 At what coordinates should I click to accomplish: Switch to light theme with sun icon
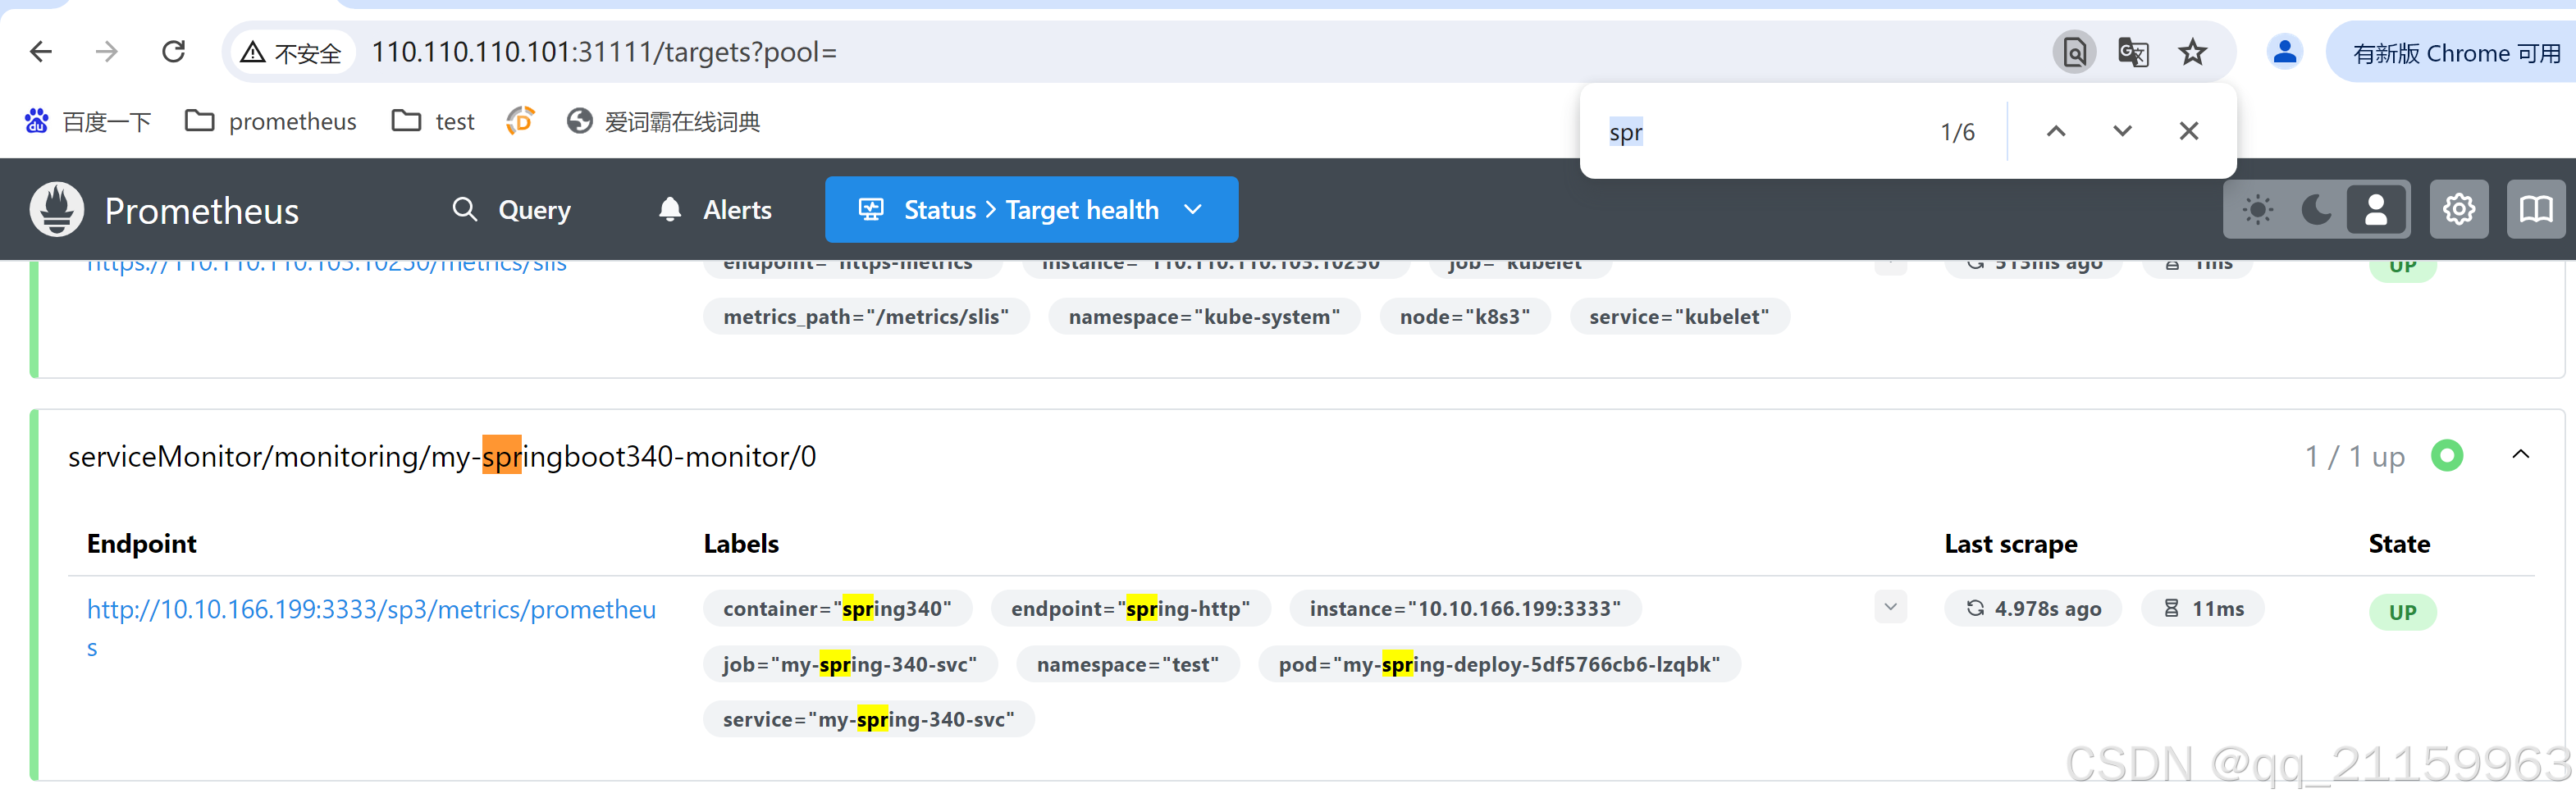point(2257,210)
